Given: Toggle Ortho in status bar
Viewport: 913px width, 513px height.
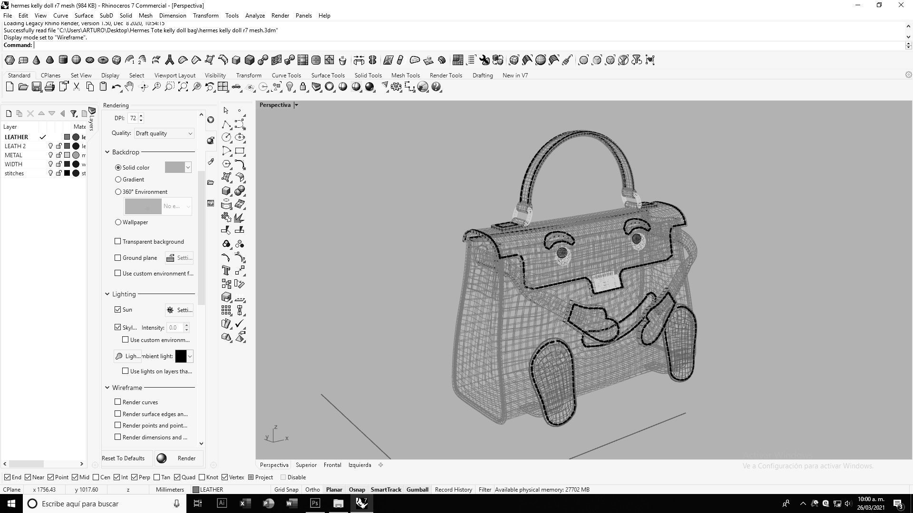Looking at the screenshot, I should click(x=312, y=490).
